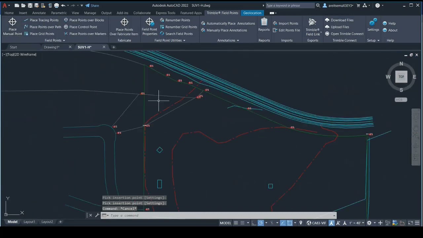
Task: Click the Undo arrow
Action: pyautogui.click(x=63, y=6)
